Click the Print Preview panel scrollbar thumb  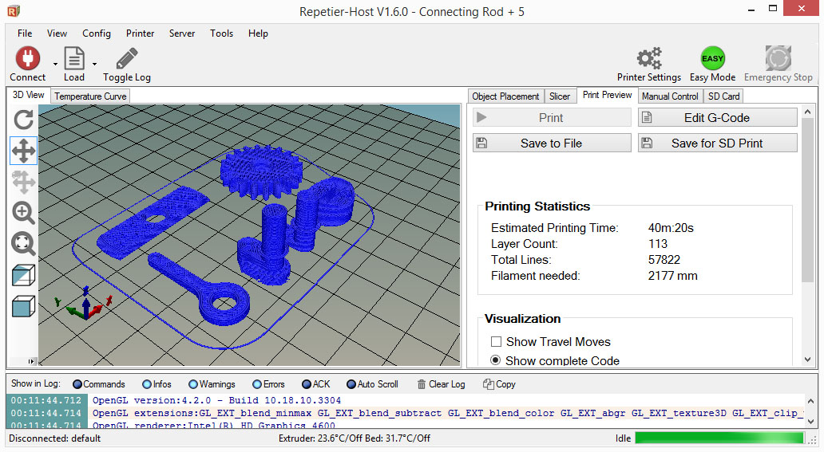(x=808, y=199)
